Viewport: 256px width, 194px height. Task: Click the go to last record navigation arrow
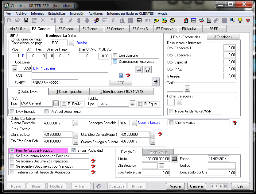pos(226,186)
